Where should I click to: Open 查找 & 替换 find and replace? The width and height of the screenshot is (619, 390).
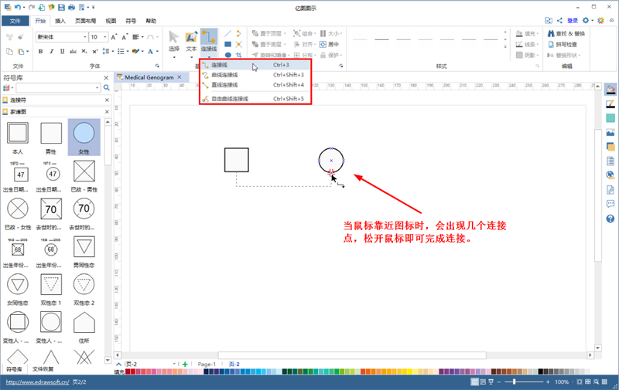coord(566,34)
